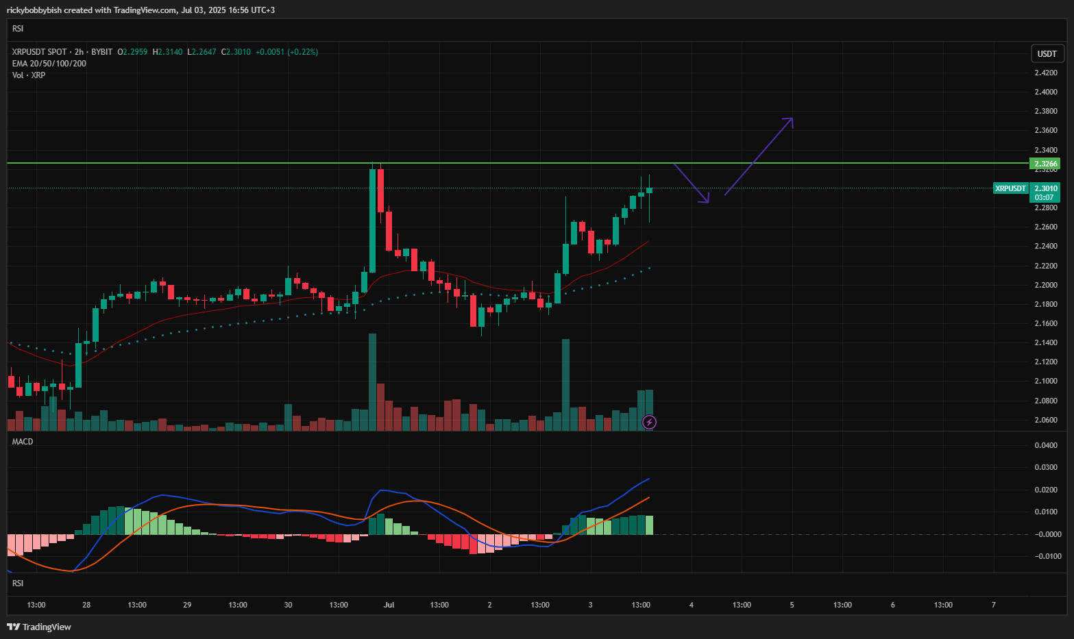
Task: Click the 2.2000 price axis label
Action: [x=1045, y=285]
